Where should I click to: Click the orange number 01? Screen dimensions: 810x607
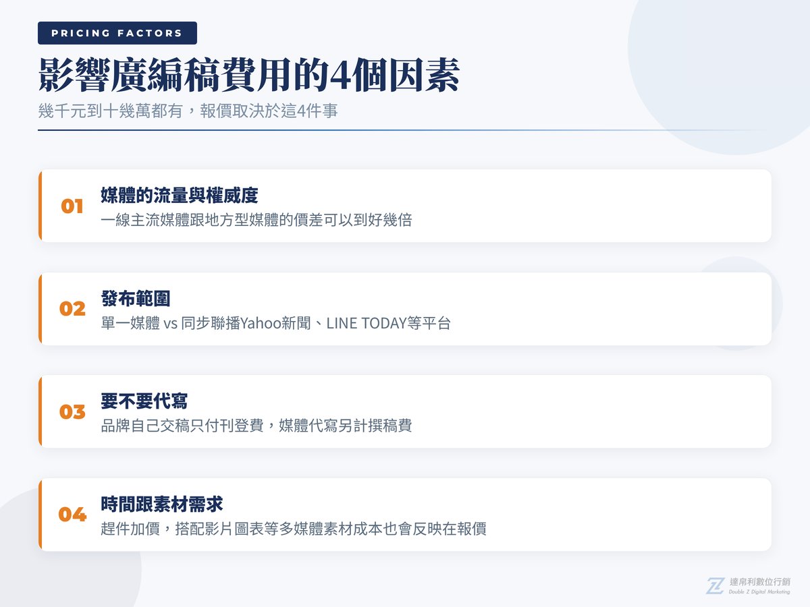72,206
